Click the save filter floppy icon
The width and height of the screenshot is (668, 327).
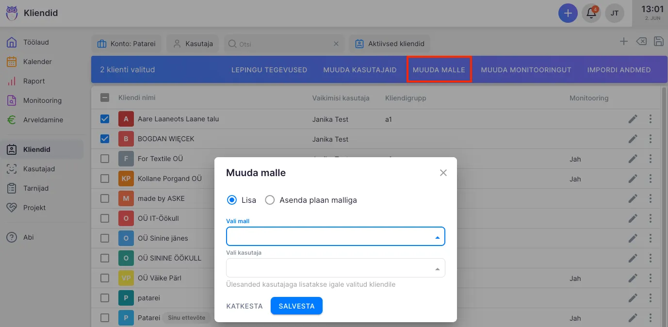(658, 42)
